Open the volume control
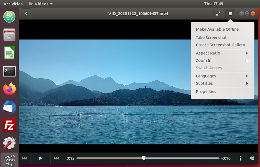Screen dimensions: 260x167 (x=252, y=158)
